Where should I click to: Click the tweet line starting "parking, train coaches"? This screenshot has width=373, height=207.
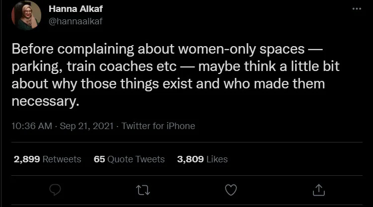coord(175,67)
